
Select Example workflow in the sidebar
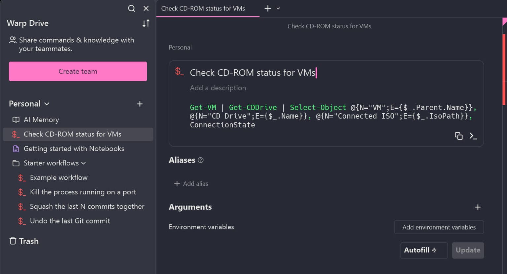click(x=58, y=177)
